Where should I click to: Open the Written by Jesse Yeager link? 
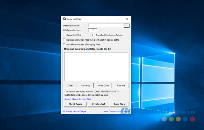pyautogui.click(x=74, y=111)
